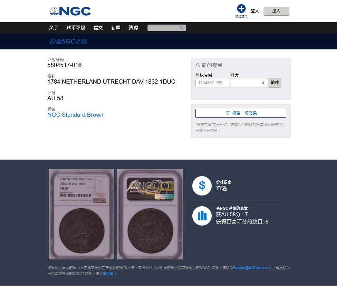Click the Service@NGCcoin.cn email link

coord(251,268)
